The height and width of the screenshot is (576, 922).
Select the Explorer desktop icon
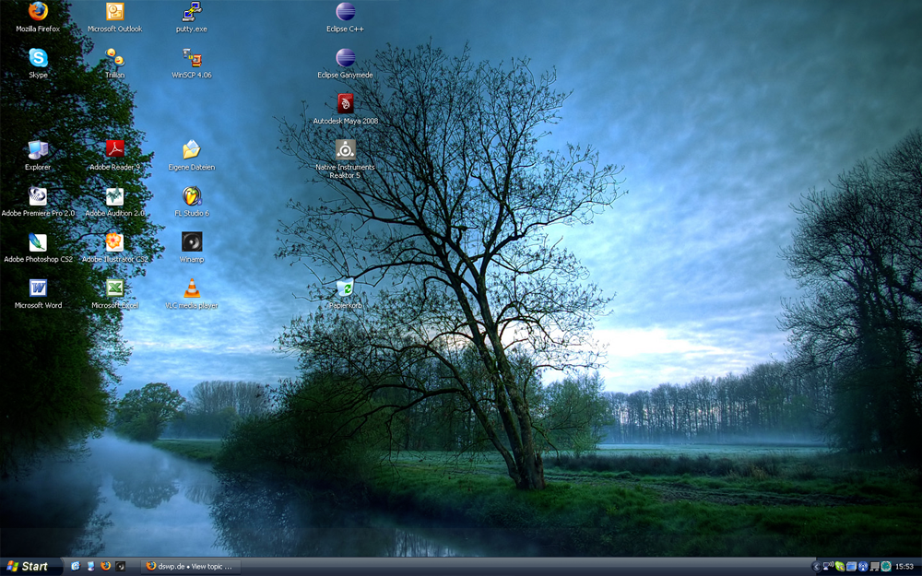(x=38, y=156)
